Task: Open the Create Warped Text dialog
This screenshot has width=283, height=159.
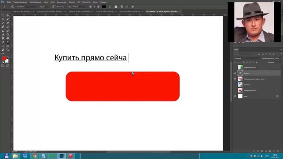Action: 110,7
